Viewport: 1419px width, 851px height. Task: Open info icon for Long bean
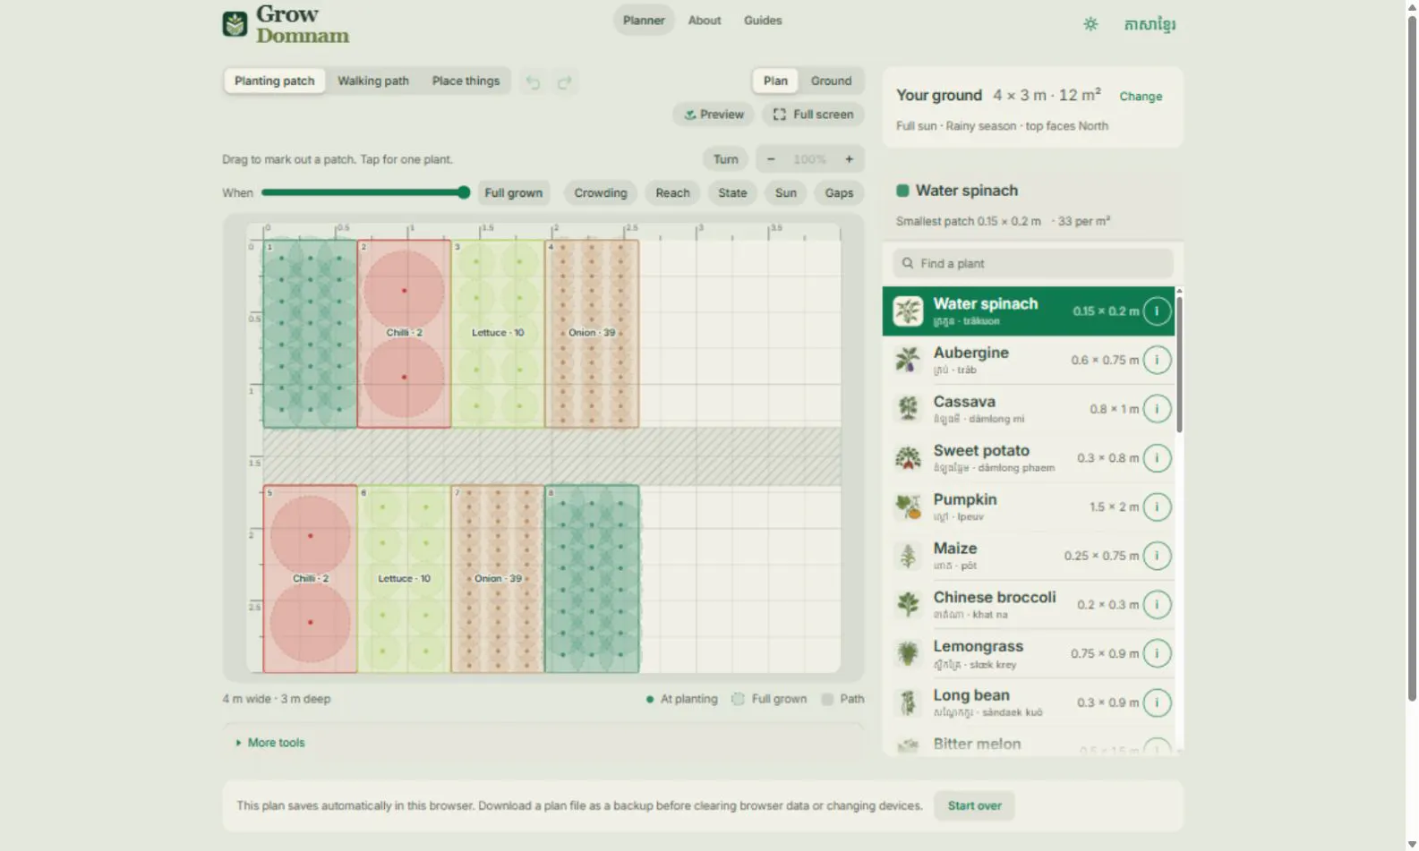(1157, 702)
